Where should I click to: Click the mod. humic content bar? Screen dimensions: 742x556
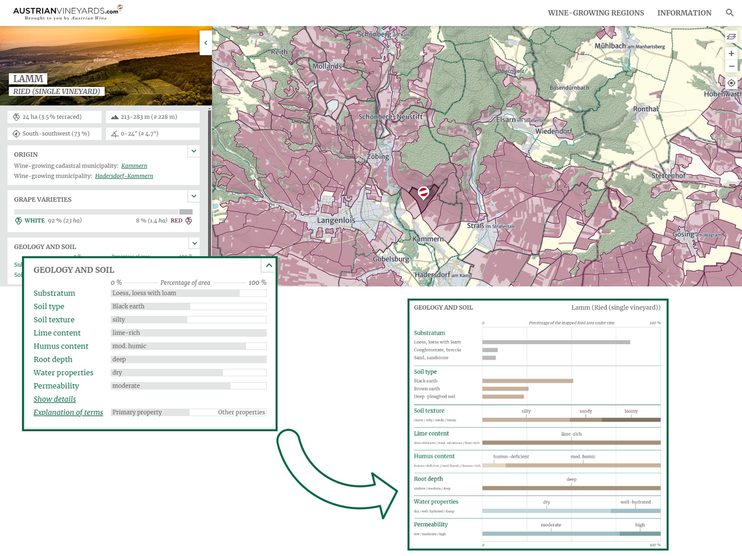(178, 346)
